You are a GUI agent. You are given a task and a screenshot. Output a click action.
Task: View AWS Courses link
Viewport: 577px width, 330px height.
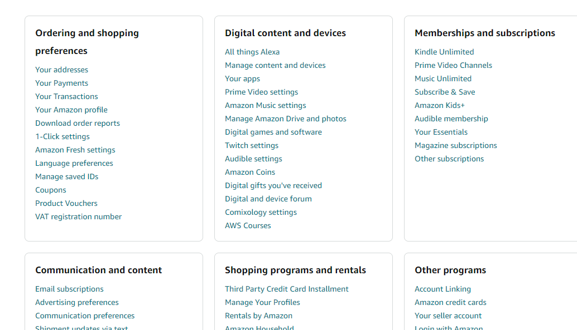coord(248,226)
